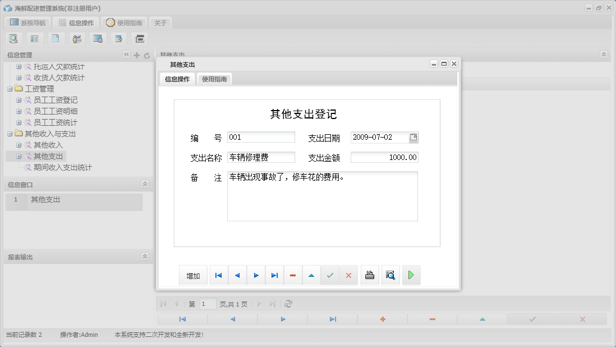Collapse the 其他收入与支出 folder

tap(10, 134)
